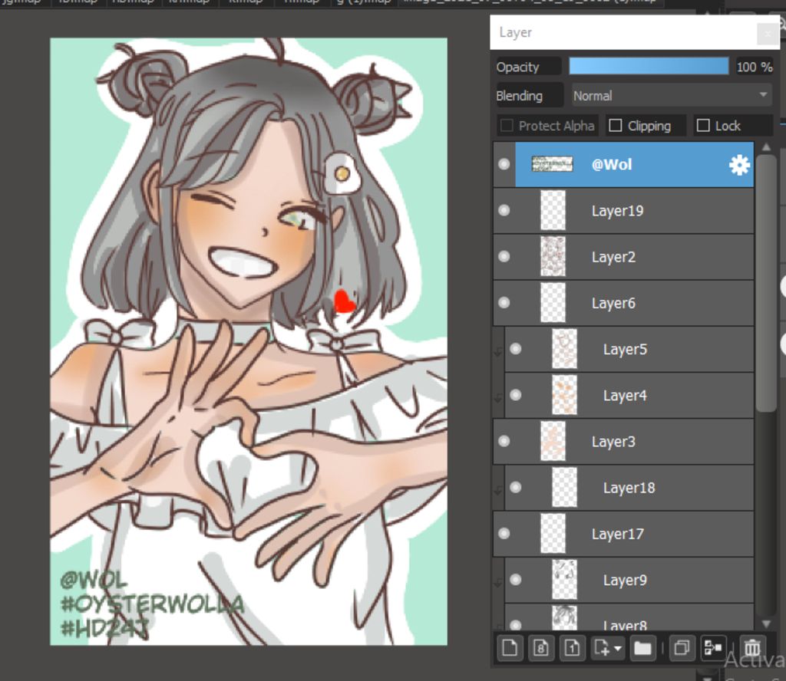This screenshot has height=681, width=786.
Task: Hide the @Wol layer
Action: click(x=504, y=164)
